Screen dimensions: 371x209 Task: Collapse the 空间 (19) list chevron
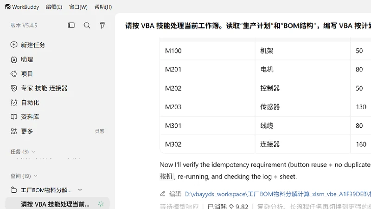(x=36, y=176)
